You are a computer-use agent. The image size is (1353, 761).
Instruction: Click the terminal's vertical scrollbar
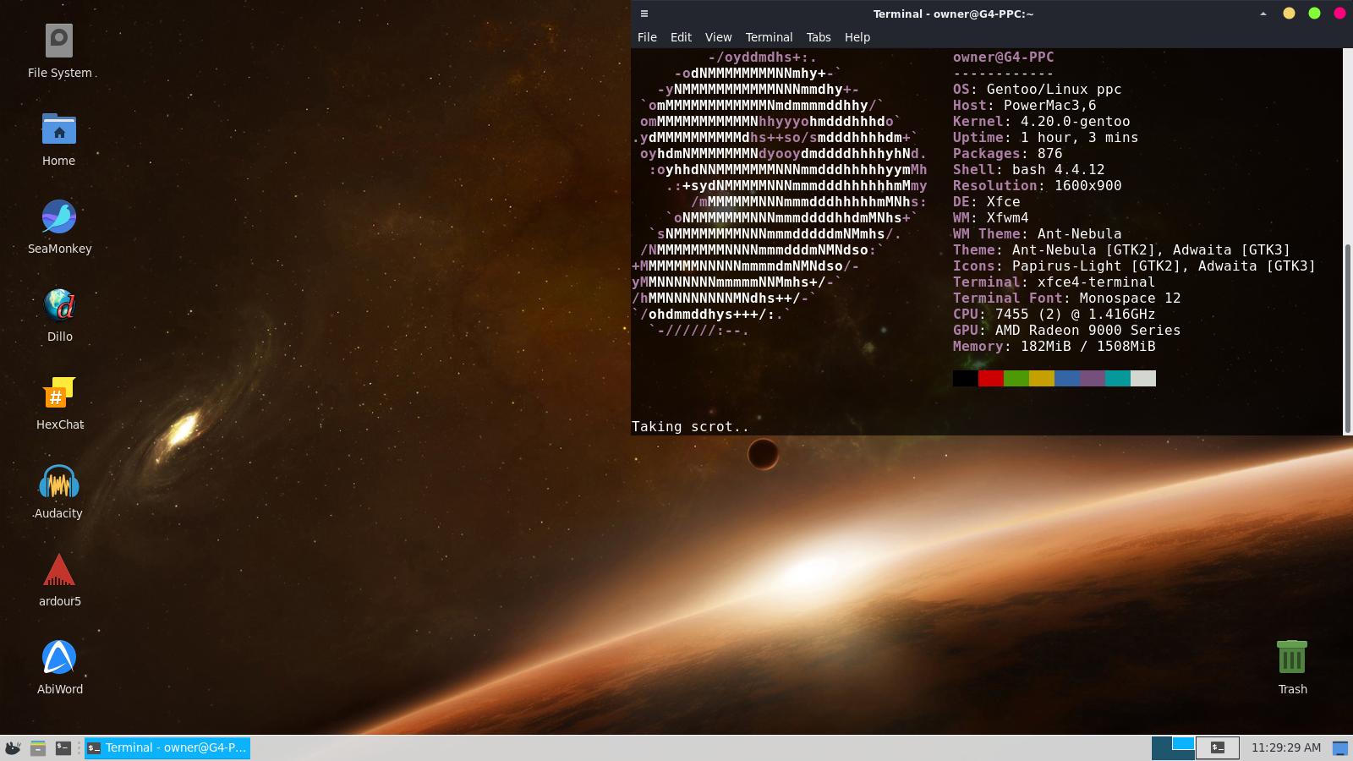1347,338
